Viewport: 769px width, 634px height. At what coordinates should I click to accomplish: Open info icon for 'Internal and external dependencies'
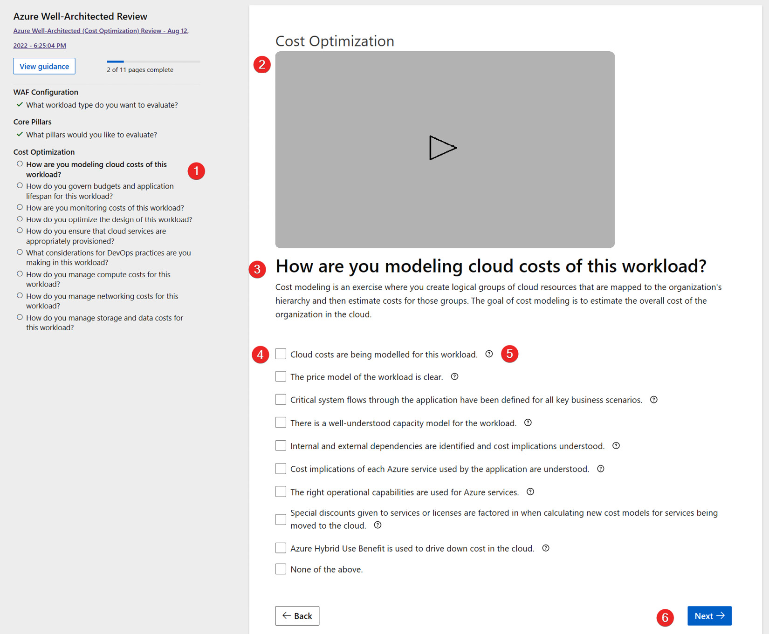click(616, 446)
